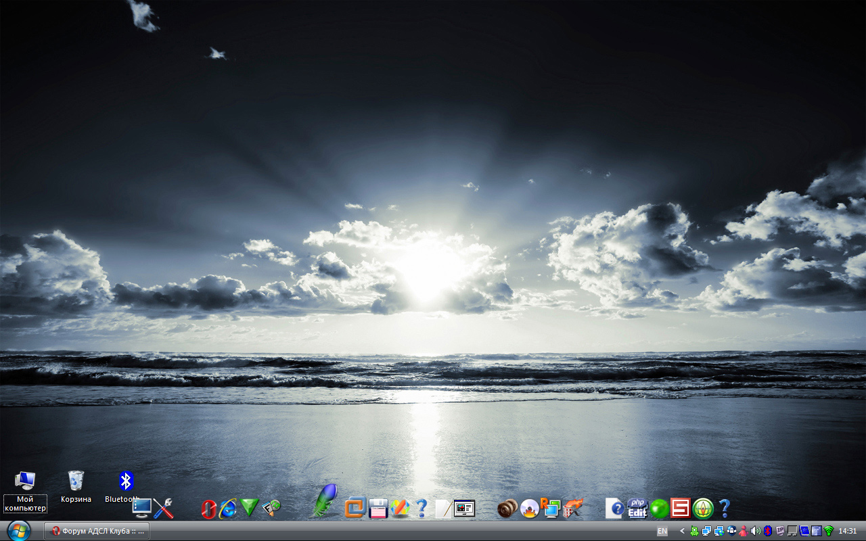Open the disc burning dock icon

click(529, 508)
